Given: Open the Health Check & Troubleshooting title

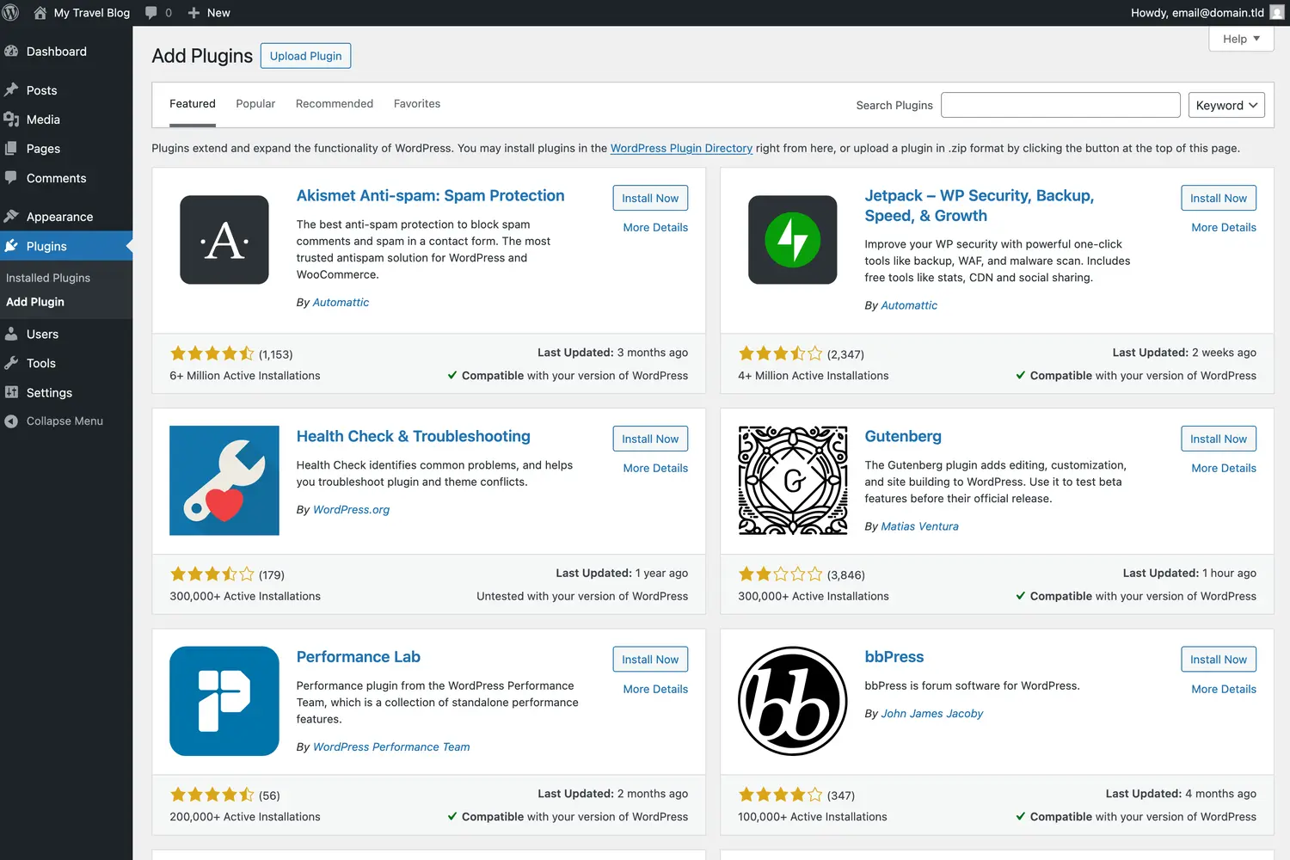Looking at the screenshot, I should [414, 437].
